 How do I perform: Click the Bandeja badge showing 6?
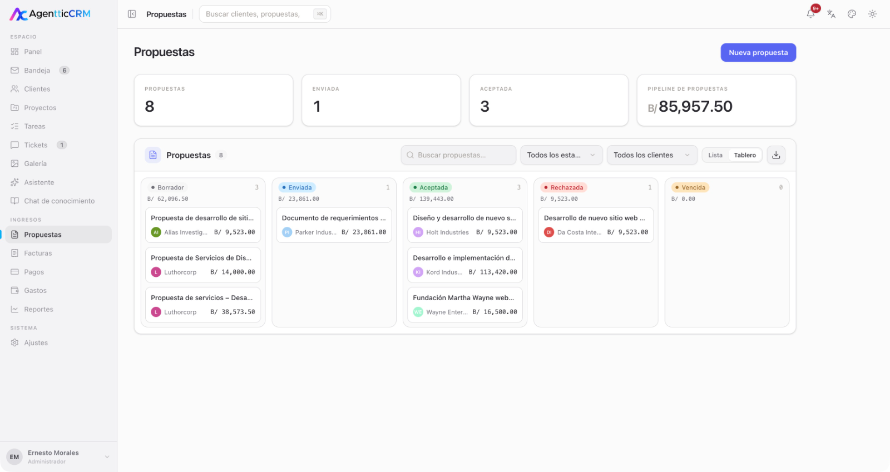pos(65,70)
